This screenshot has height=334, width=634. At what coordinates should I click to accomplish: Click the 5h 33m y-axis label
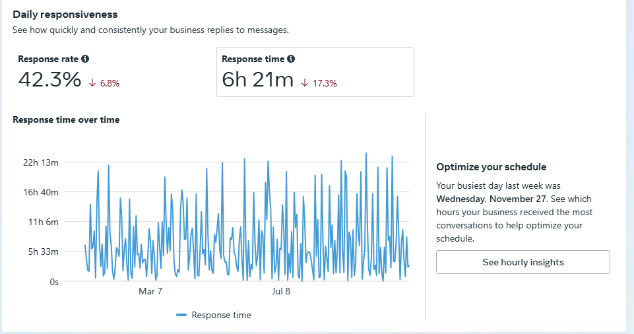[x=45, y=251]
